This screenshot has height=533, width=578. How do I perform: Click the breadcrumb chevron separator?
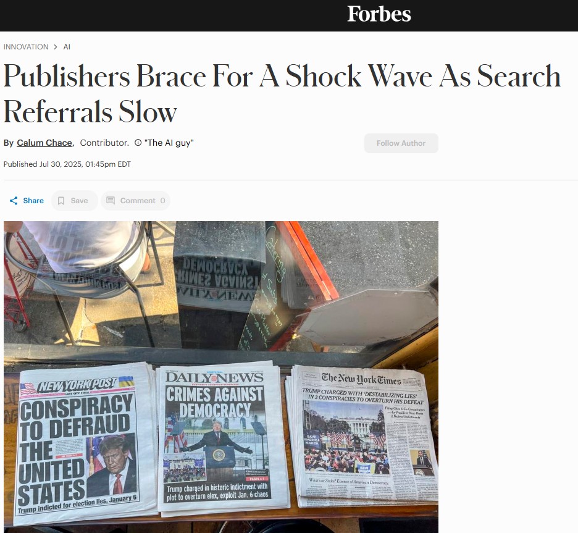pos(56,47)
